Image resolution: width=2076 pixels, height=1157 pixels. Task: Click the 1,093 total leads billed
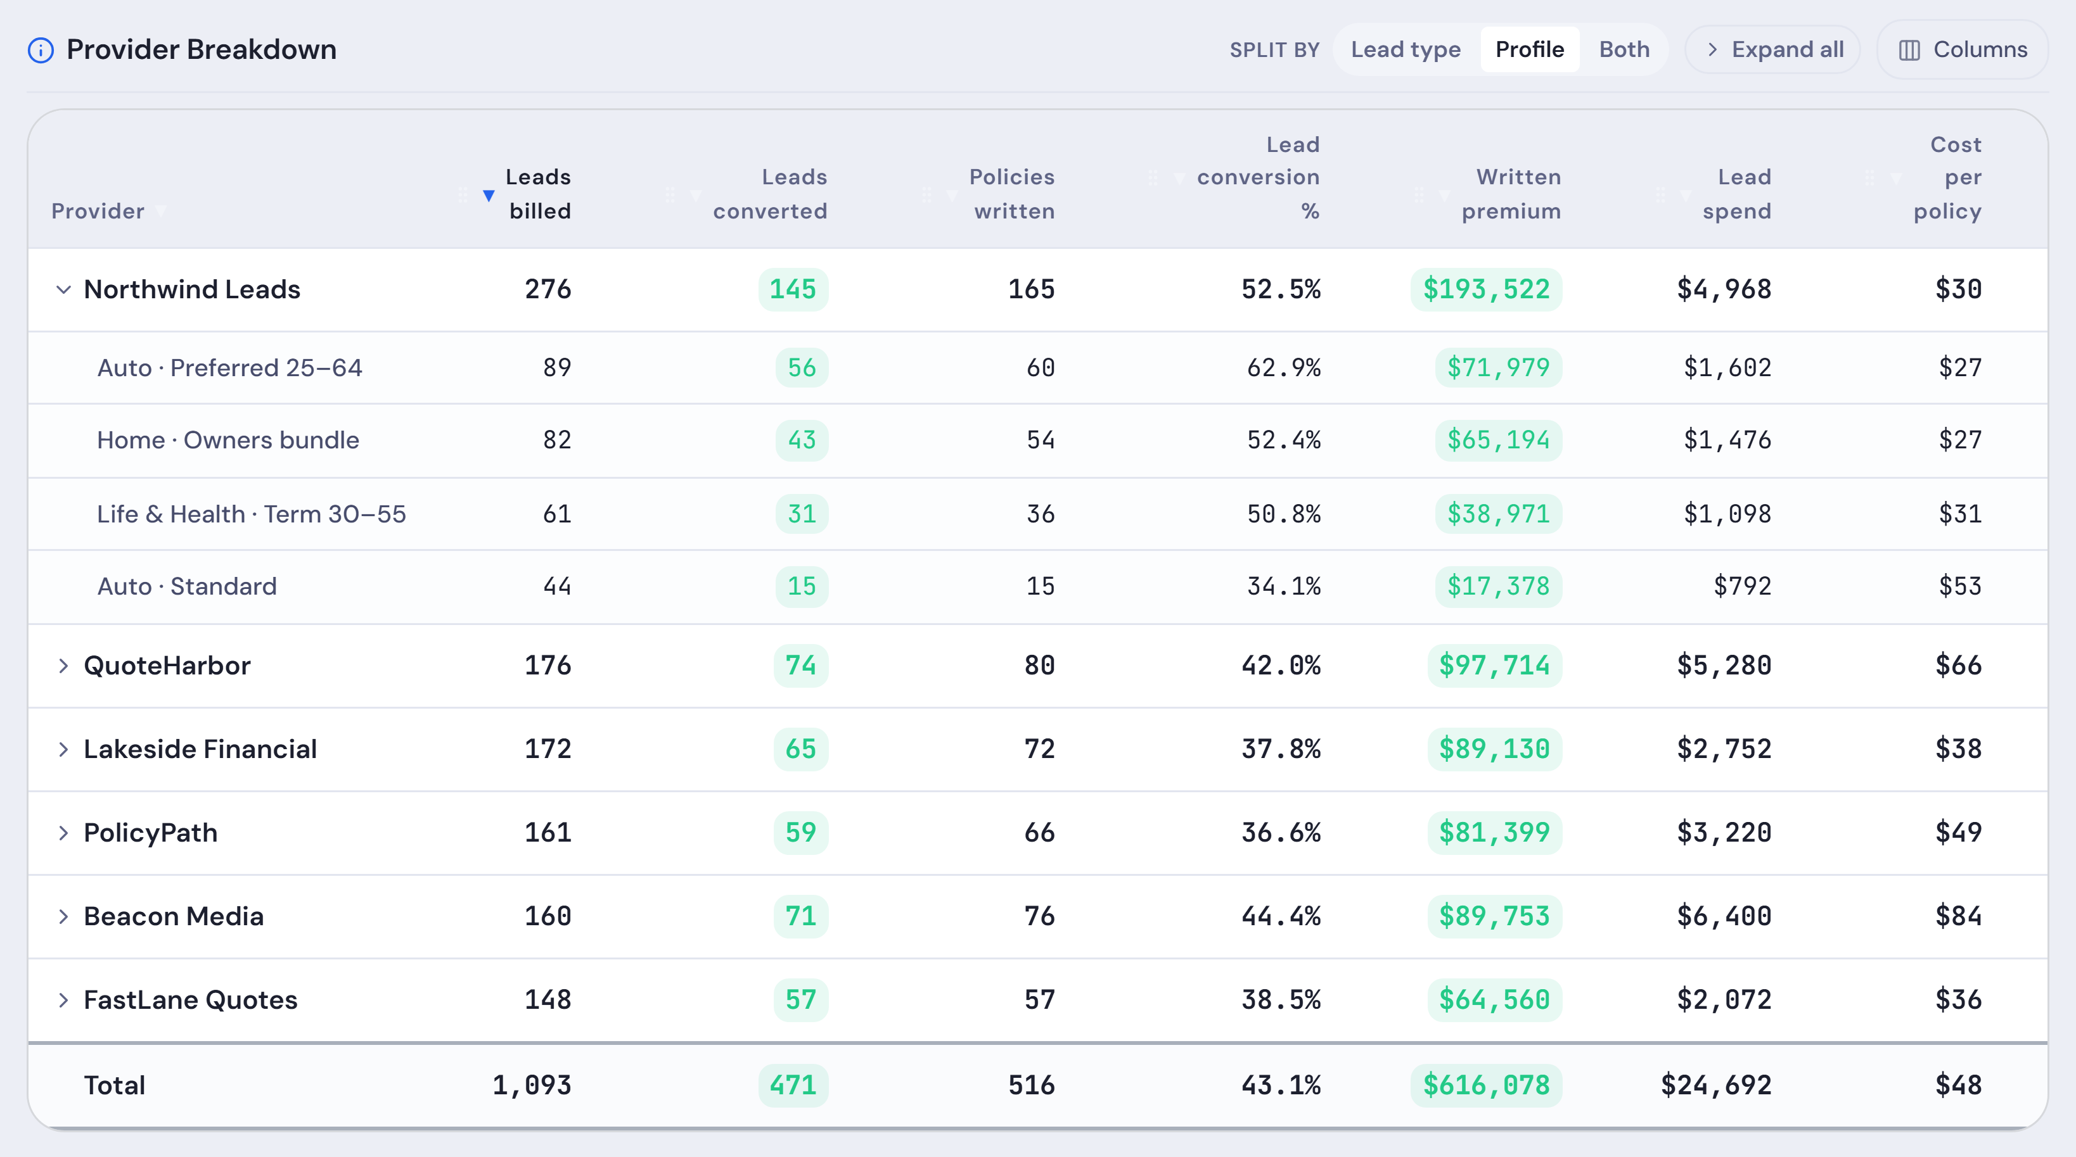tap(532, 1085)
